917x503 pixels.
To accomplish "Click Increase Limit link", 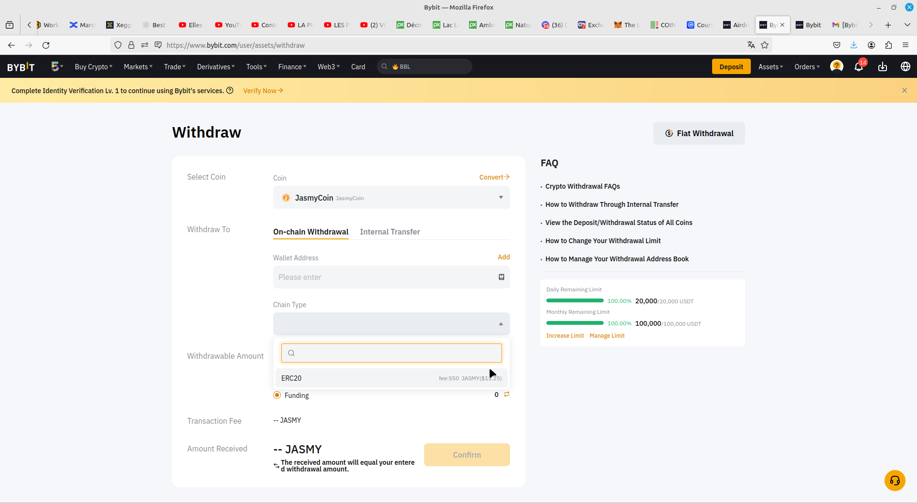I will pos(565,336).
